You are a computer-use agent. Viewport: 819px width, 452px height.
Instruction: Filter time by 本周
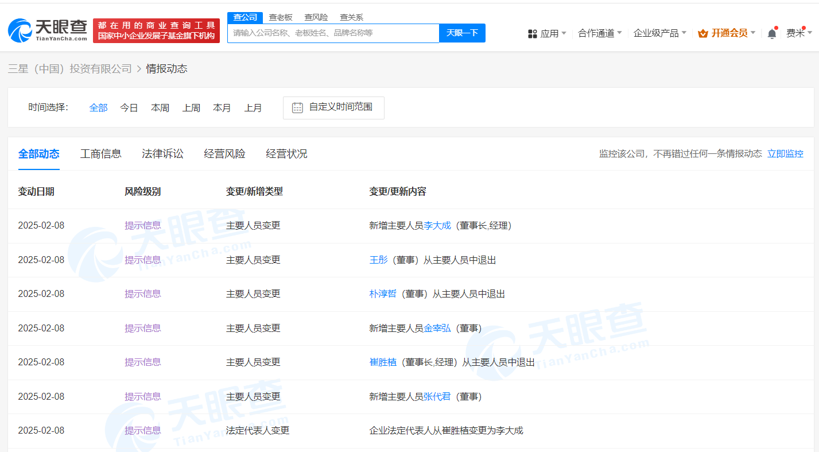pos(160,107)
